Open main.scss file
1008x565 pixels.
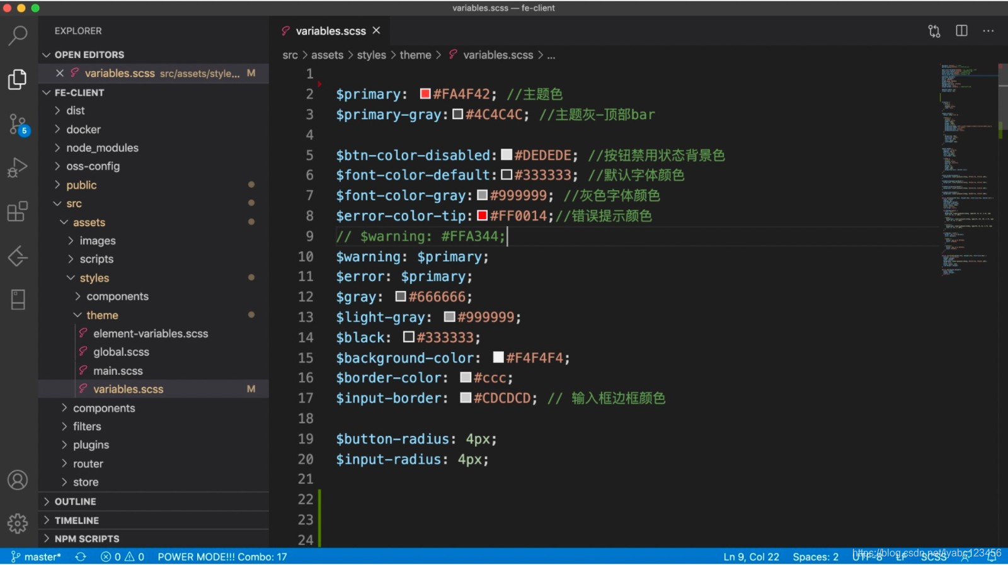(154, 371)
